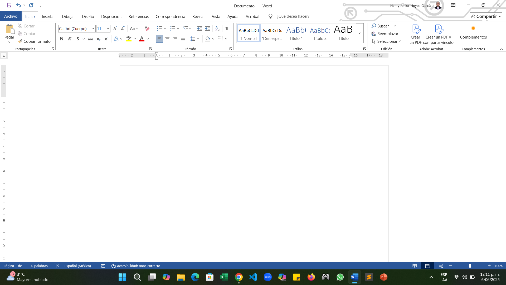Click the Compartir button
506x285 pixels.
click(486, 16)
